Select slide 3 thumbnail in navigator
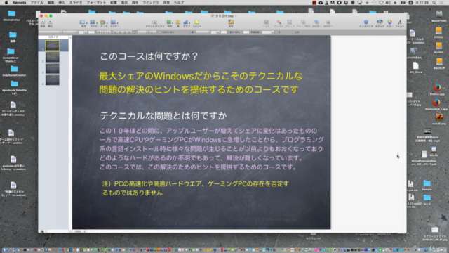This screenshot has width=449, height=253. [x=53, y=69]
